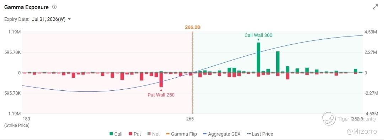Click the green Call legend swatch
Screen dimensions: 384x140
pos(111,134)
